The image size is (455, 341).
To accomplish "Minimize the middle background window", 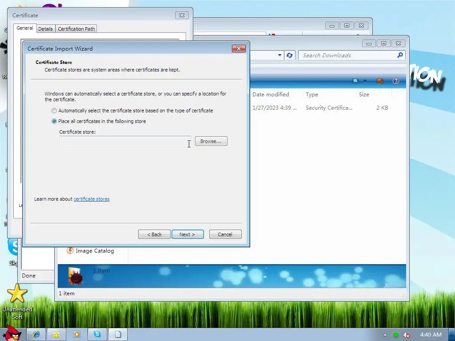I will tap(332, 26).
